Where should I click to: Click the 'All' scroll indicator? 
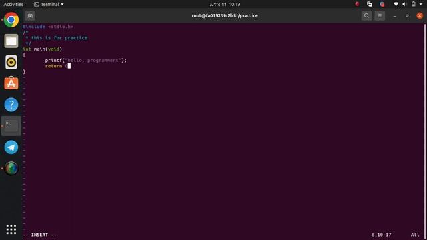tap(415, 235)
